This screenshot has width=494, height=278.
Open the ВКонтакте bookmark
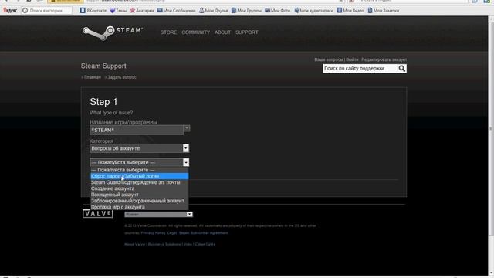coord(93,10)
